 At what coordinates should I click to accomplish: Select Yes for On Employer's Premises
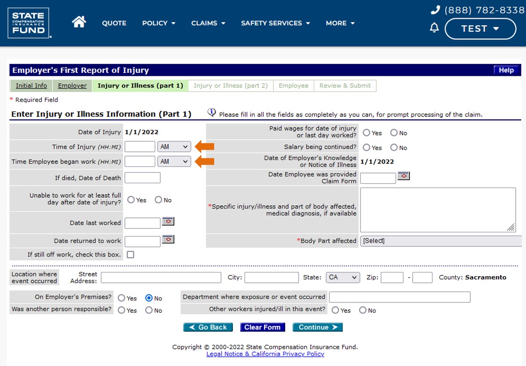pyautogui.click(x=122, y=298)
